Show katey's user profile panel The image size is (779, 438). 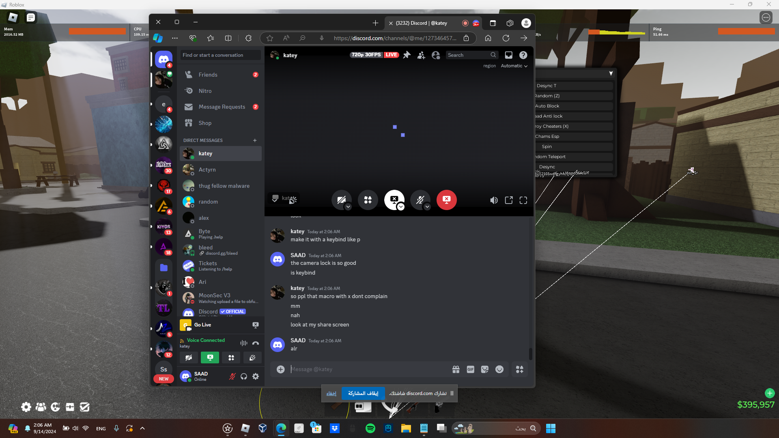point(436,55)
